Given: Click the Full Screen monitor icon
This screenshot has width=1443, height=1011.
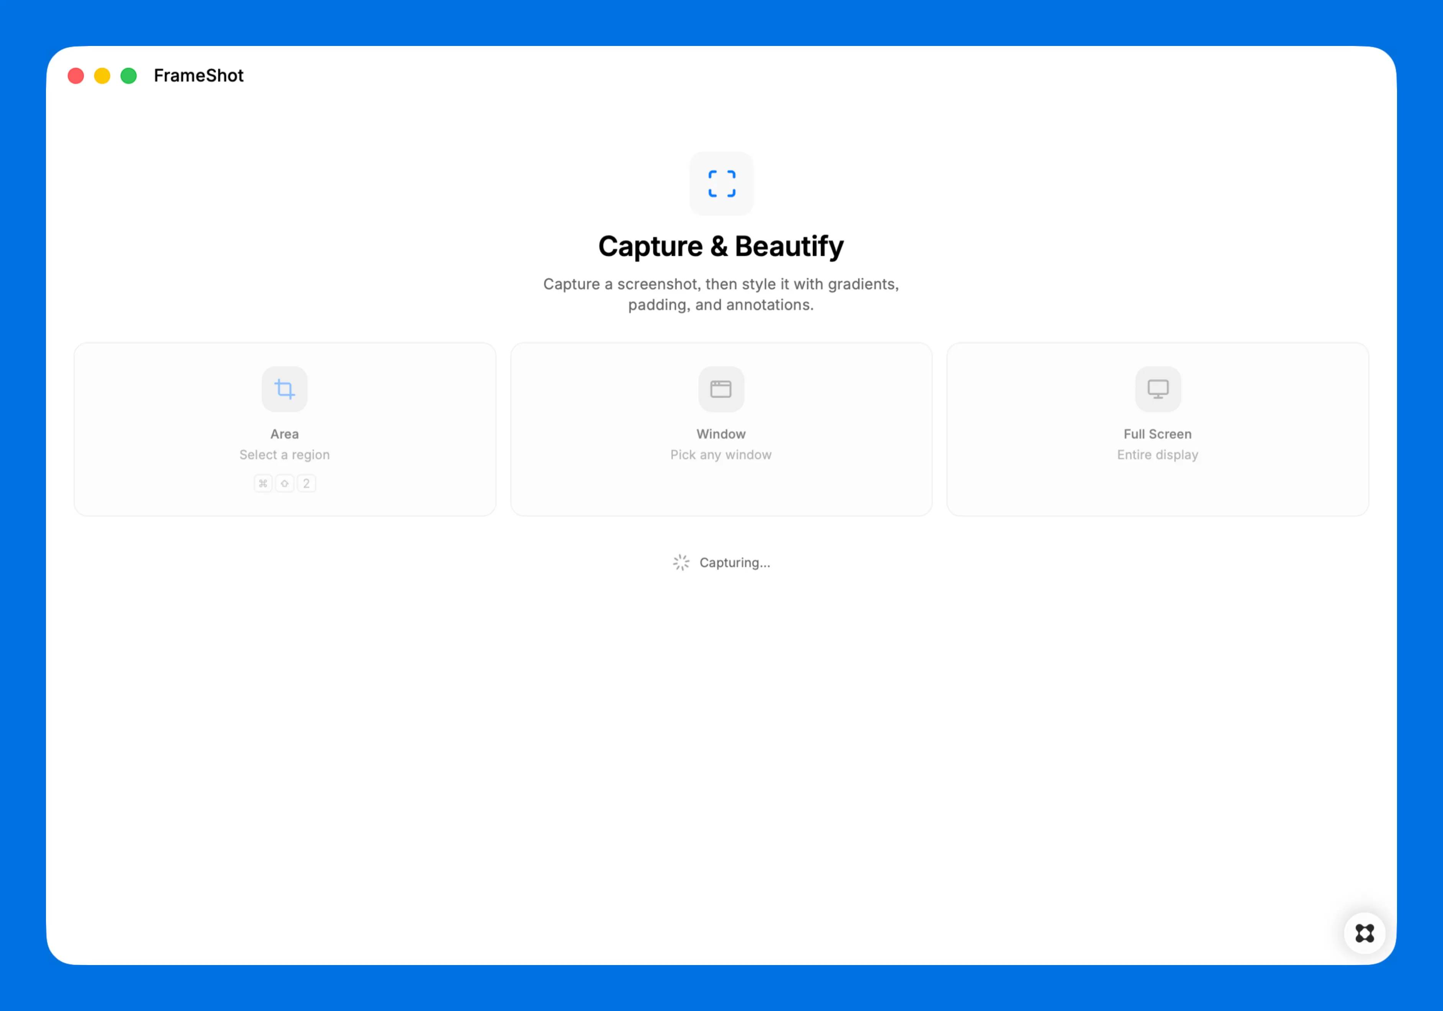Looking at the screenshot, I should click(1158, 389).
